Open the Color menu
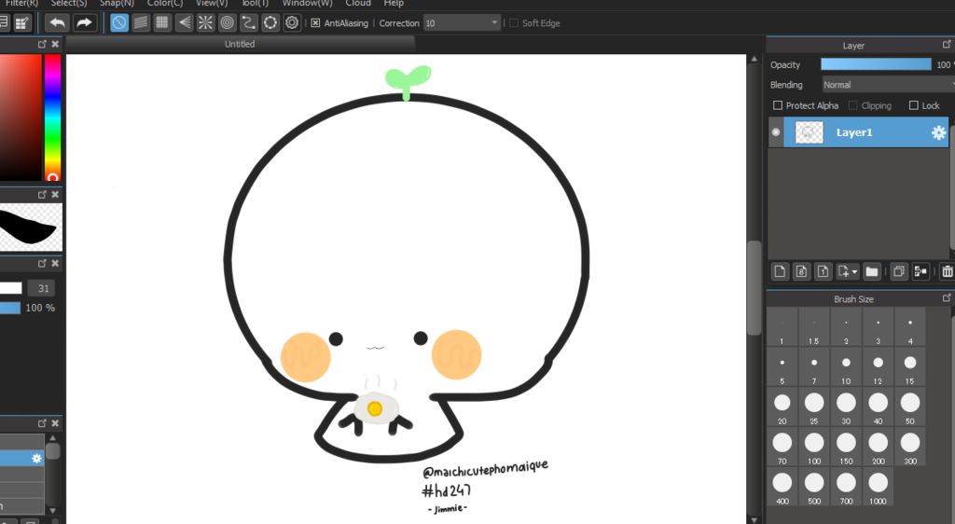 pyautogui.click(x=164, y=3)
